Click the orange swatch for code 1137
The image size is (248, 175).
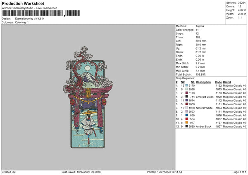click(x=186, y=123)
